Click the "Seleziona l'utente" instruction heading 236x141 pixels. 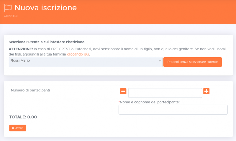(47, 42)
